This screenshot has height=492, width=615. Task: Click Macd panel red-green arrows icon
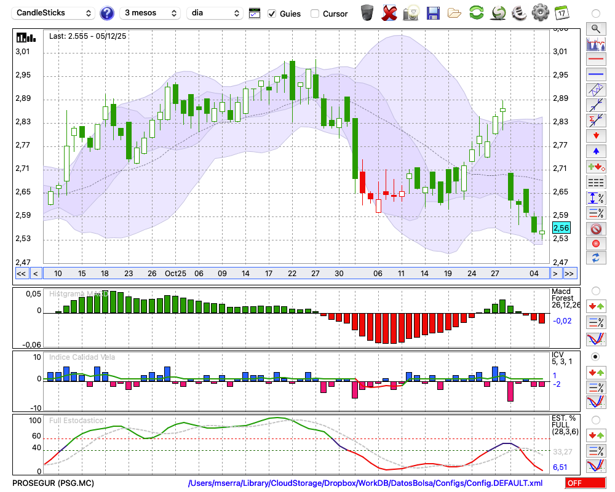(596, 306)
